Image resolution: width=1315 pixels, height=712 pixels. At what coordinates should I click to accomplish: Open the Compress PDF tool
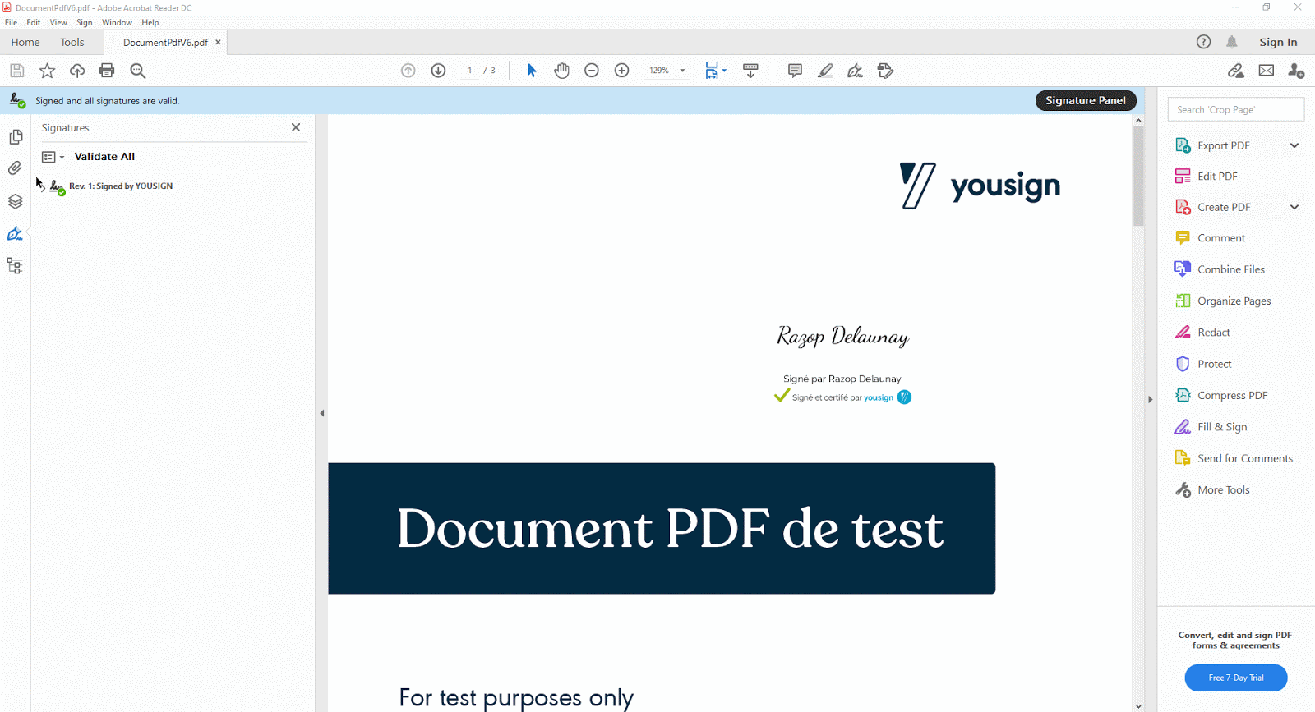pyautogui.click(x=1221, y=395)
